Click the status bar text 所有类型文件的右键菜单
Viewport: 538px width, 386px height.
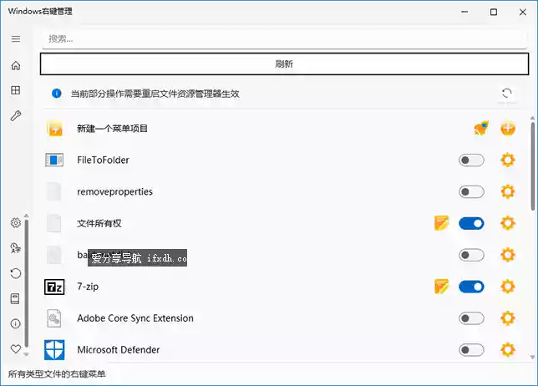pyautogui.click(x=57, y=373)
